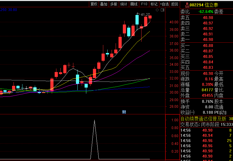Click 卖一 price 40.90
The image size is (233, 161).
[x=208, y=39]
